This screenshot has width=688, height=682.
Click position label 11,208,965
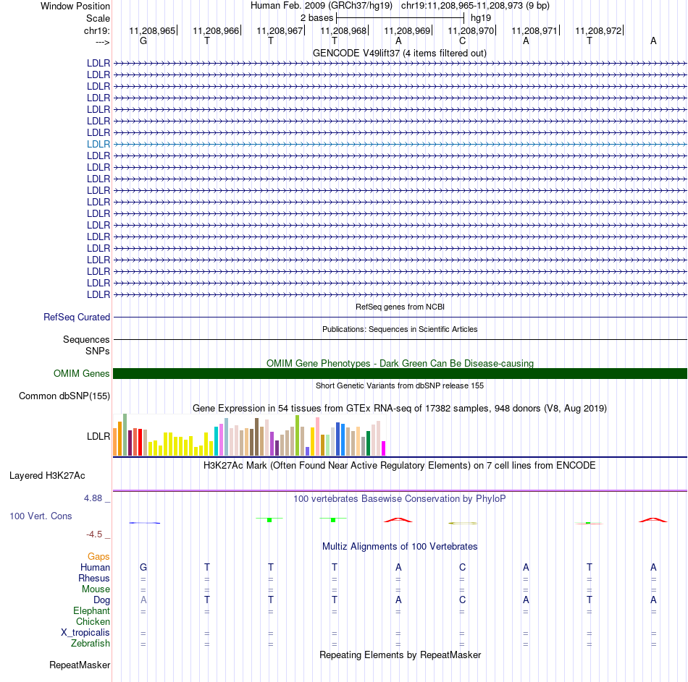click(152, 30)
